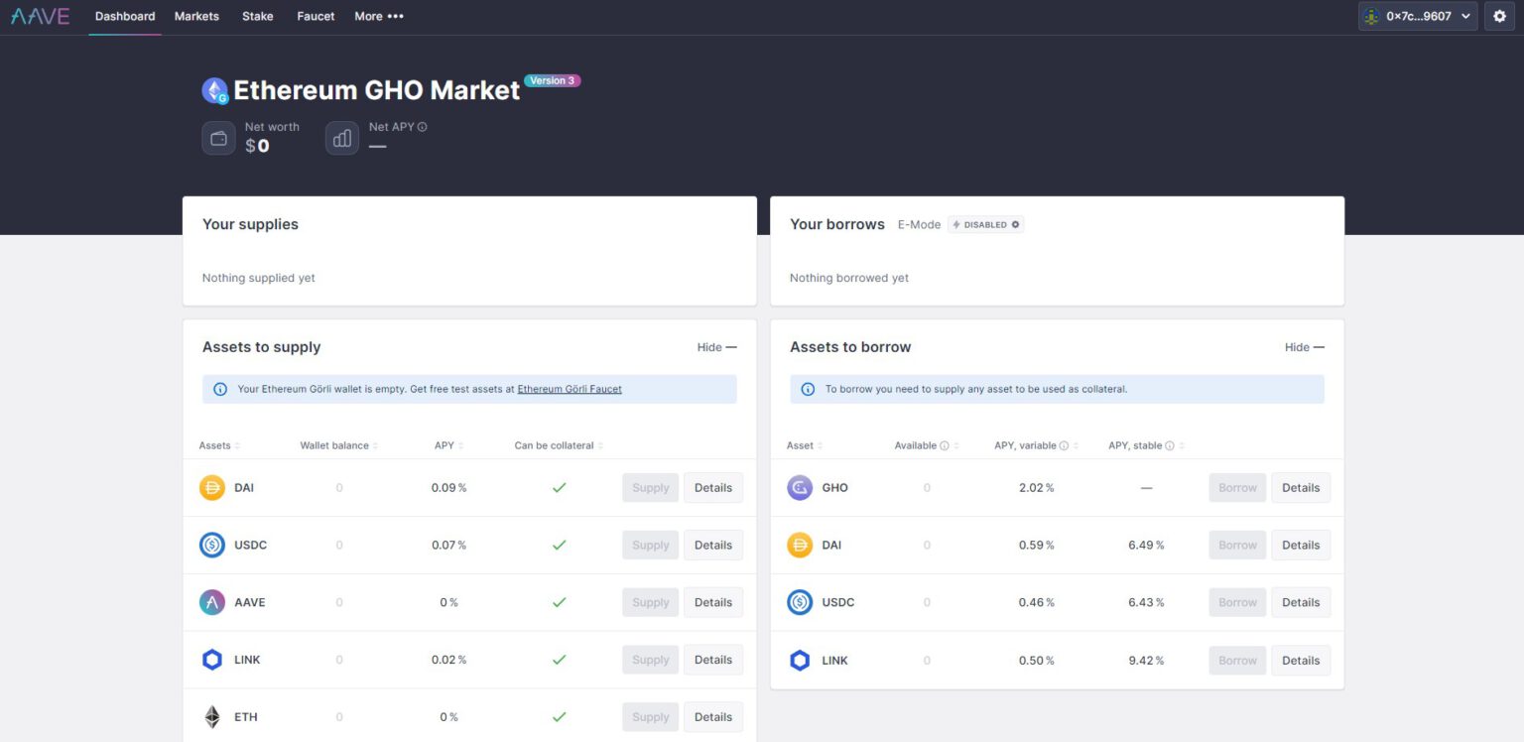The height and width of the screenshot is (742, 1524).
Task: Click the GHO token icon under Assets to borrow
Action: 800,487
